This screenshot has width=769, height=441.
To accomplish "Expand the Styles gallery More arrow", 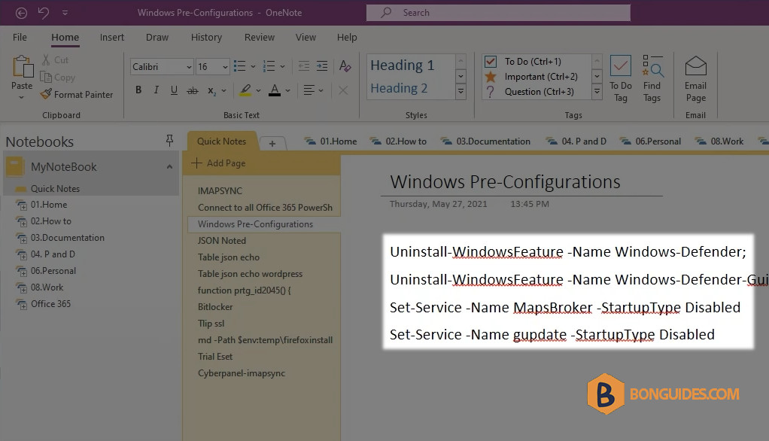I will click(x=460, y=91).
